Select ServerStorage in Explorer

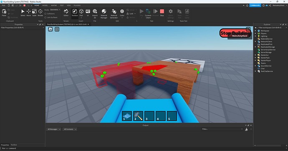[266, 53]
